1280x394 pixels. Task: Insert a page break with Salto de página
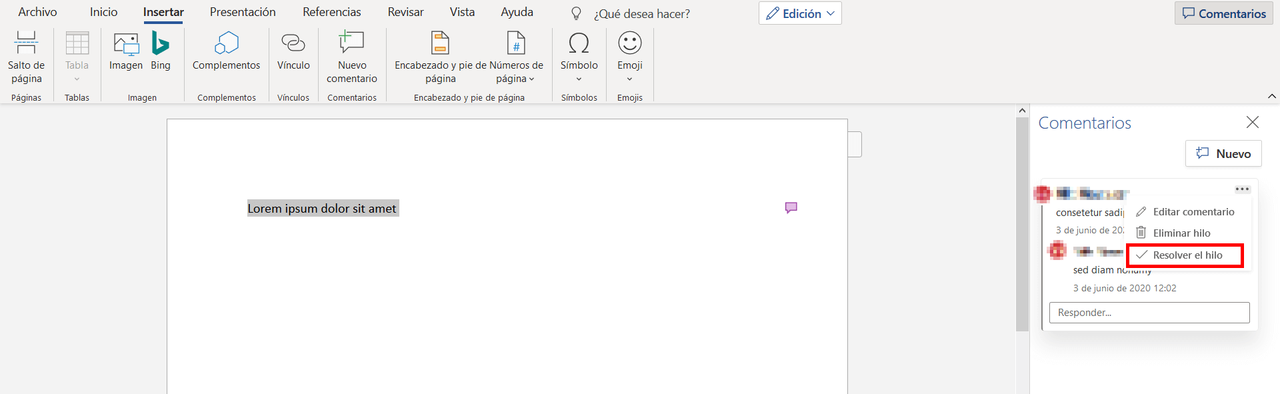26,57
